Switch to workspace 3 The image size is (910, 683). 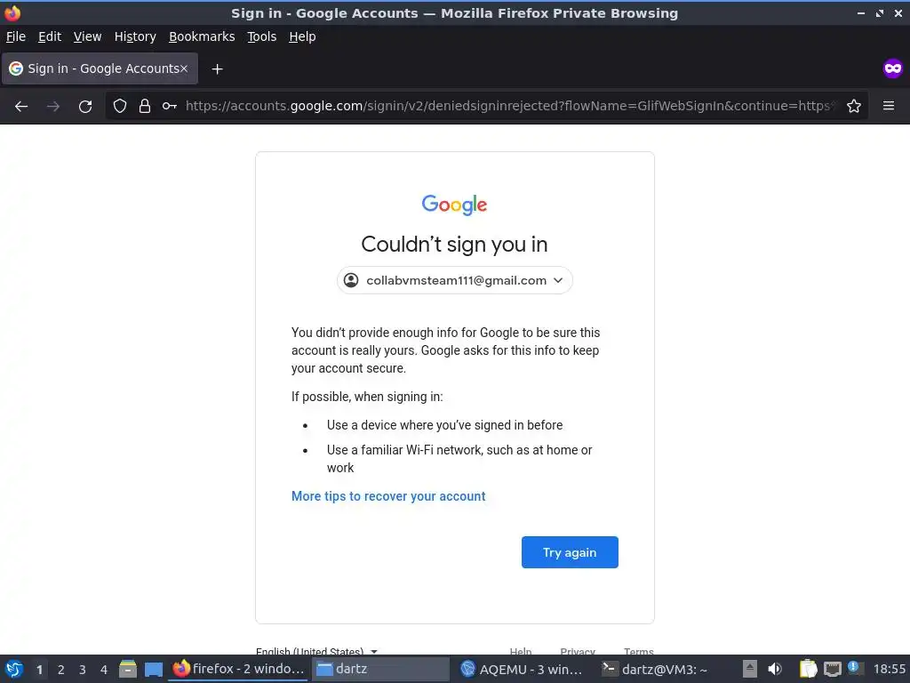[83, 670]
